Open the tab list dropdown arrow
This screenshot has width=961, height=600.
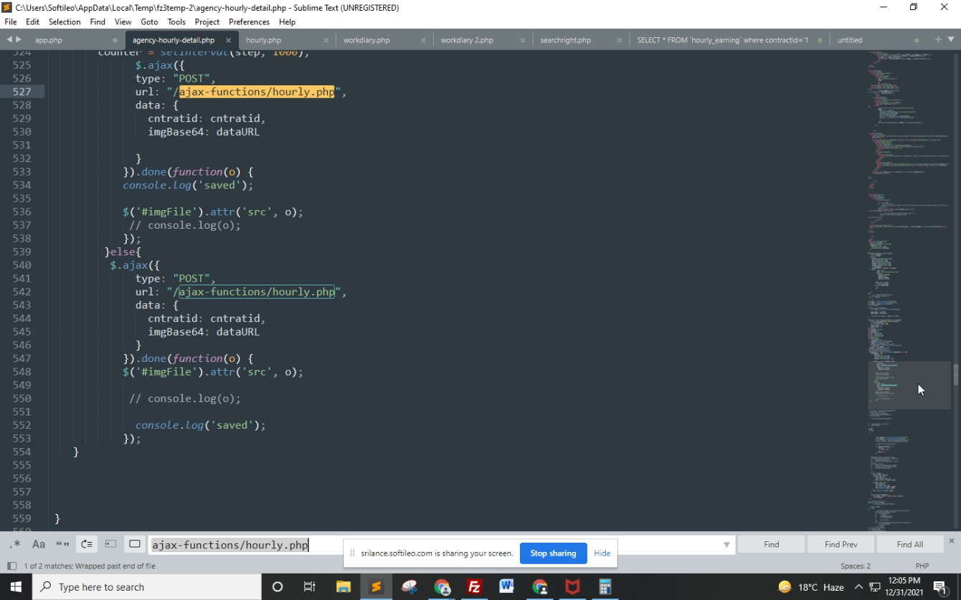951,39
